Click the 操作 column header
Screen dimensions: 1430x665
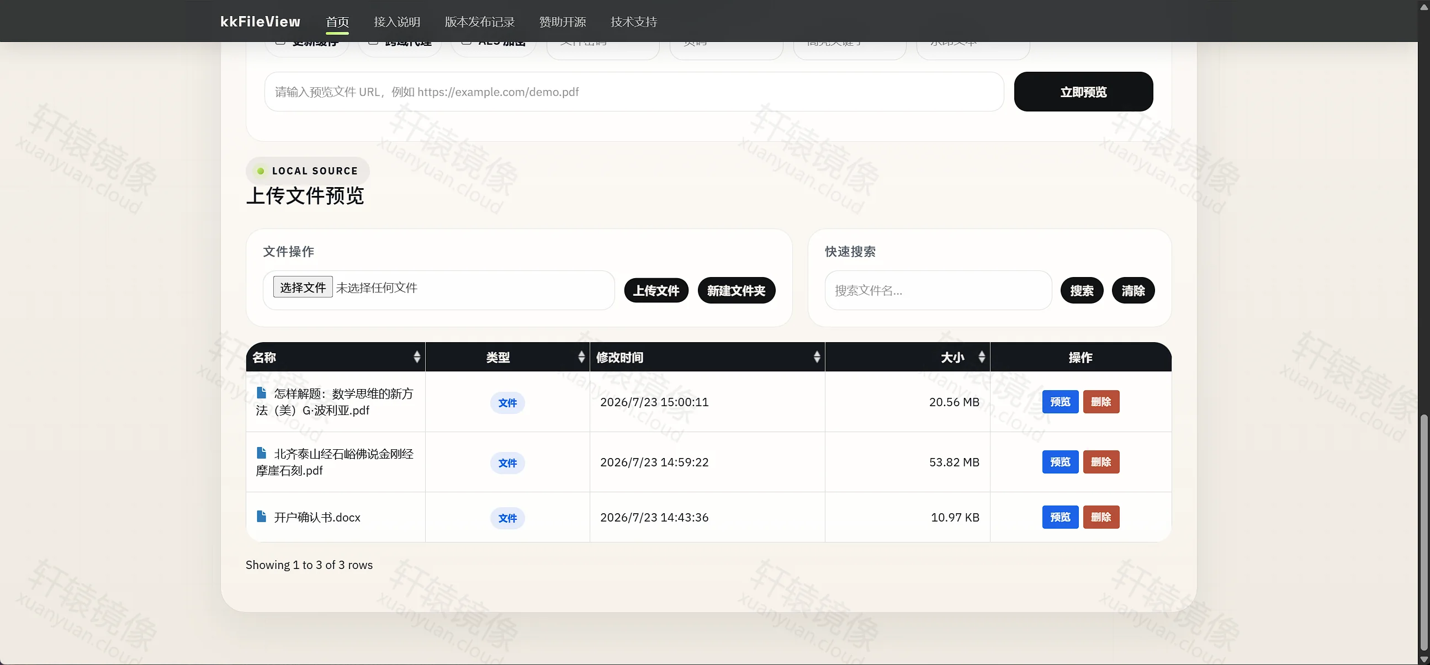click(x=1081, y=357)
